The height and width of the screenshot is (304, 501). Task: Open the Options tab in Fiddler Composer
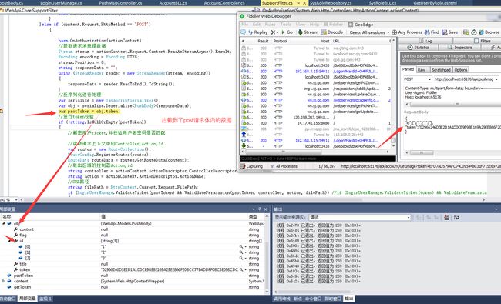click(x=461, y=69)
